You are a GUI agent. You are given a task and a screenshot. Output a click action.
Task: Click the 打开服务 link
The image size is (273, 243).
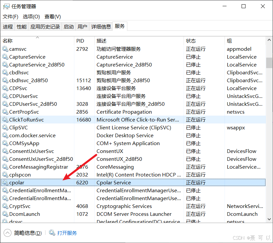(x=67, y=233)
